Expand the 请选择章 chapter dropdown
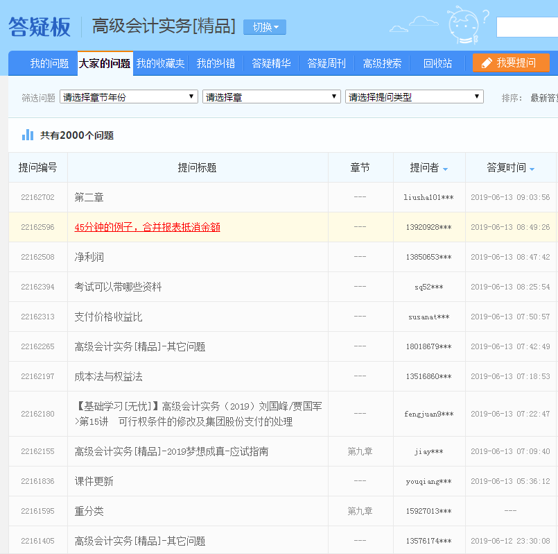This screenshot has width=558, height=554. [272, 97]
